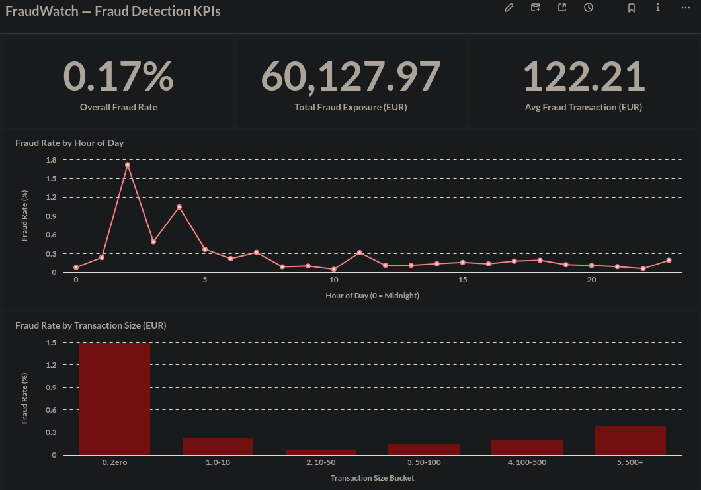The image size is (701, 490).
Task: Click the share/export arrow icon
Action: [562, 7]
